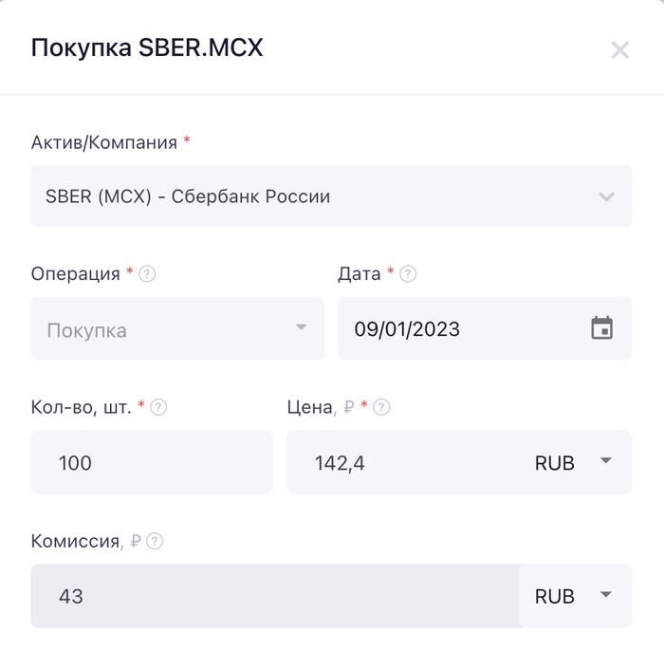Click the Актив/Компания label
The width and height of the screenshot is (664, 650).
pos(104,142)
